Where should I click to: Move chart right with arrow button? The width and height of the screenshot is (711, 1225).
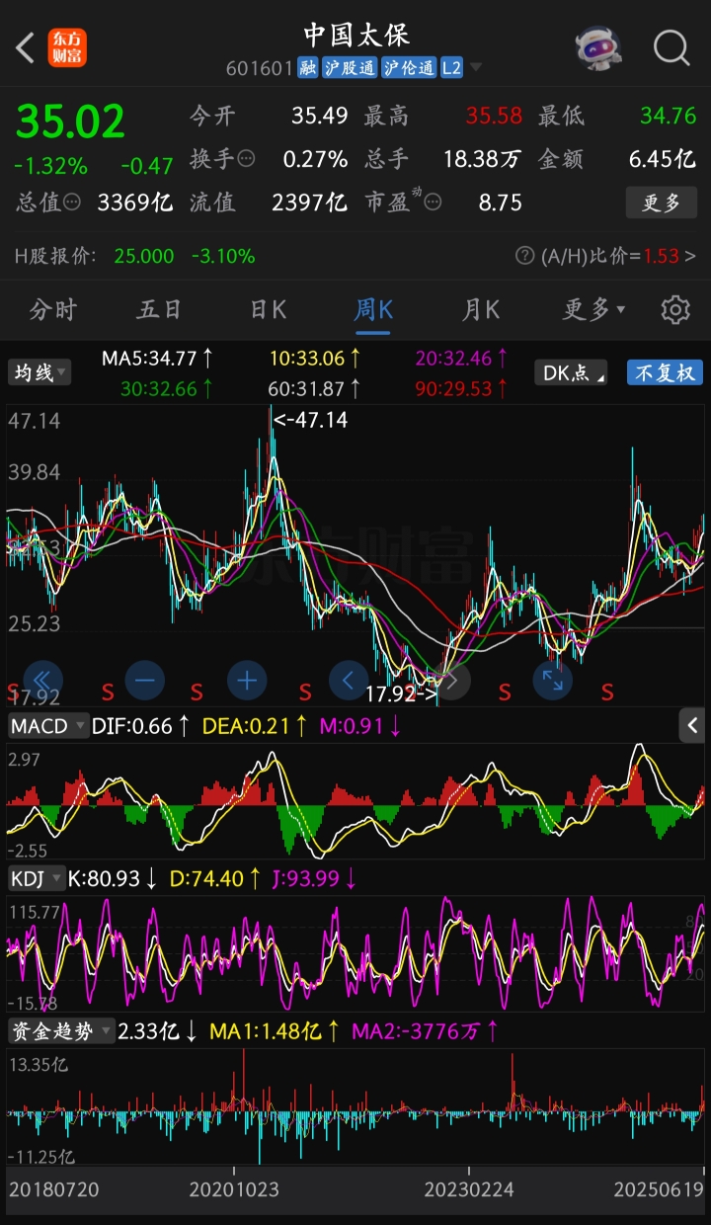(x=451, y=680)
